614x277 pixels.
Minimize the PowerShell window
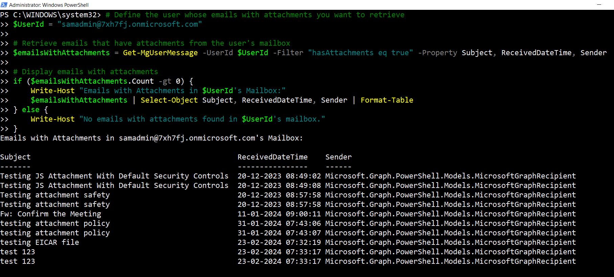[599, 5]
